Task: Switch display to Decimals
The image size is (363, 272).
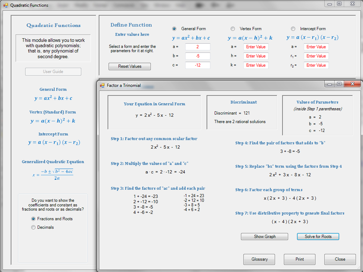Action: (x=34, y=227)
